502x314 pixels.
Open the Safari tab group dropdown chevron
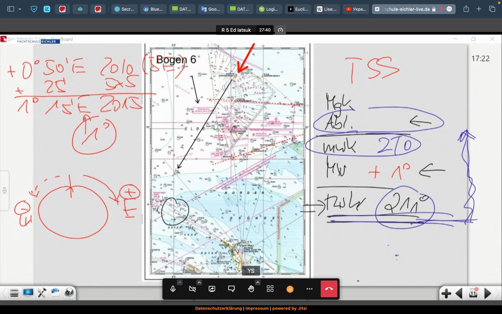click(x=20, y=9)
